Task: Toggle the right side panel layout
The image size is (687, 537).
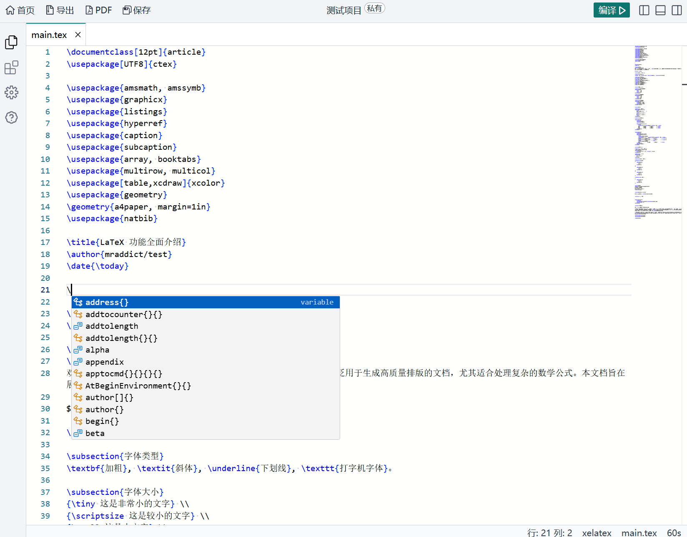Action: (677, 10)
